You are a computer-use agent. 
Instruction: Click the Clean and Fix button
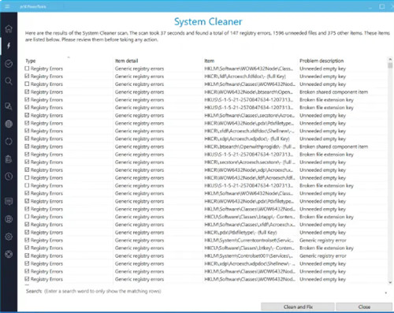(x=298, y=307)
